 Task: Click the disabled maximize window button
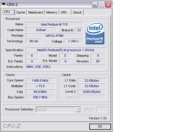tap(101, 5)
